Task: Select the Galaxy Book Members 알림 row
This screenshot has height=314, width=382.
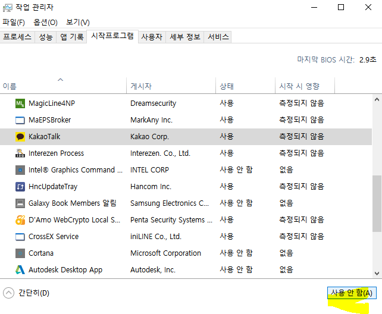Action: click(186, 203)
